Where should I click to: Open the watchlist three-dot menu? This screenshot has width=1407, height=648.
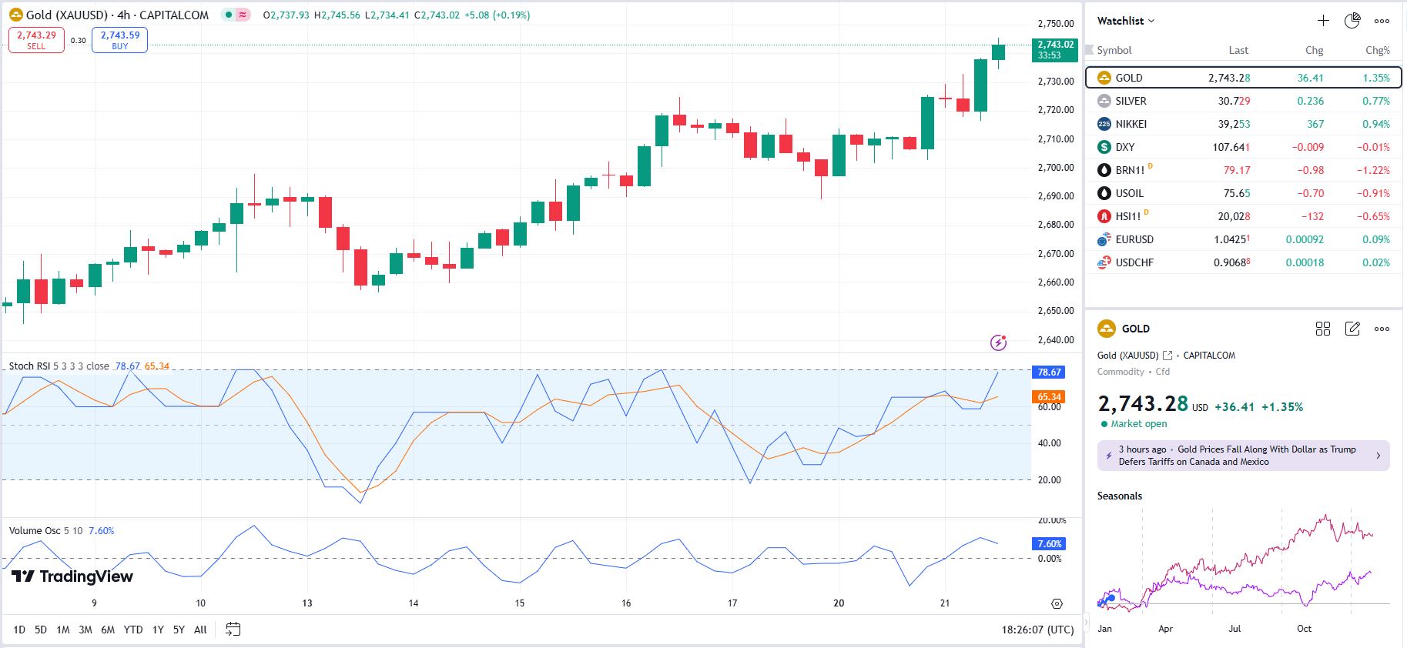[1382, 21]
